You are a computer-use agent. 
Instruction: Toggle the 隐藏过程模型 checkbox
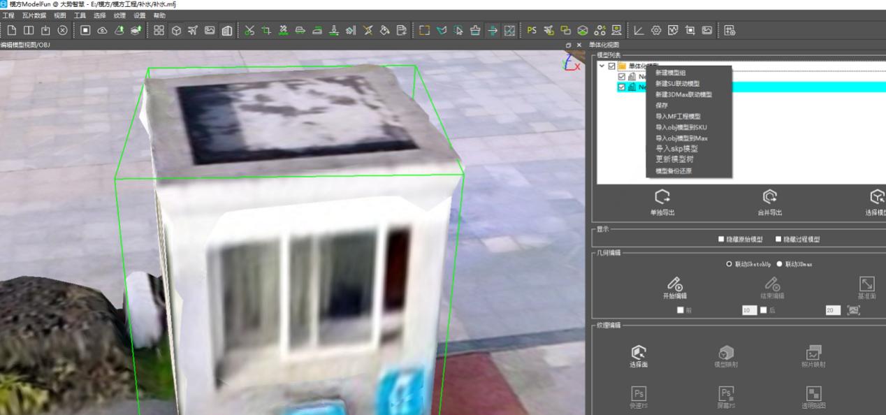[x=778, y=239]
